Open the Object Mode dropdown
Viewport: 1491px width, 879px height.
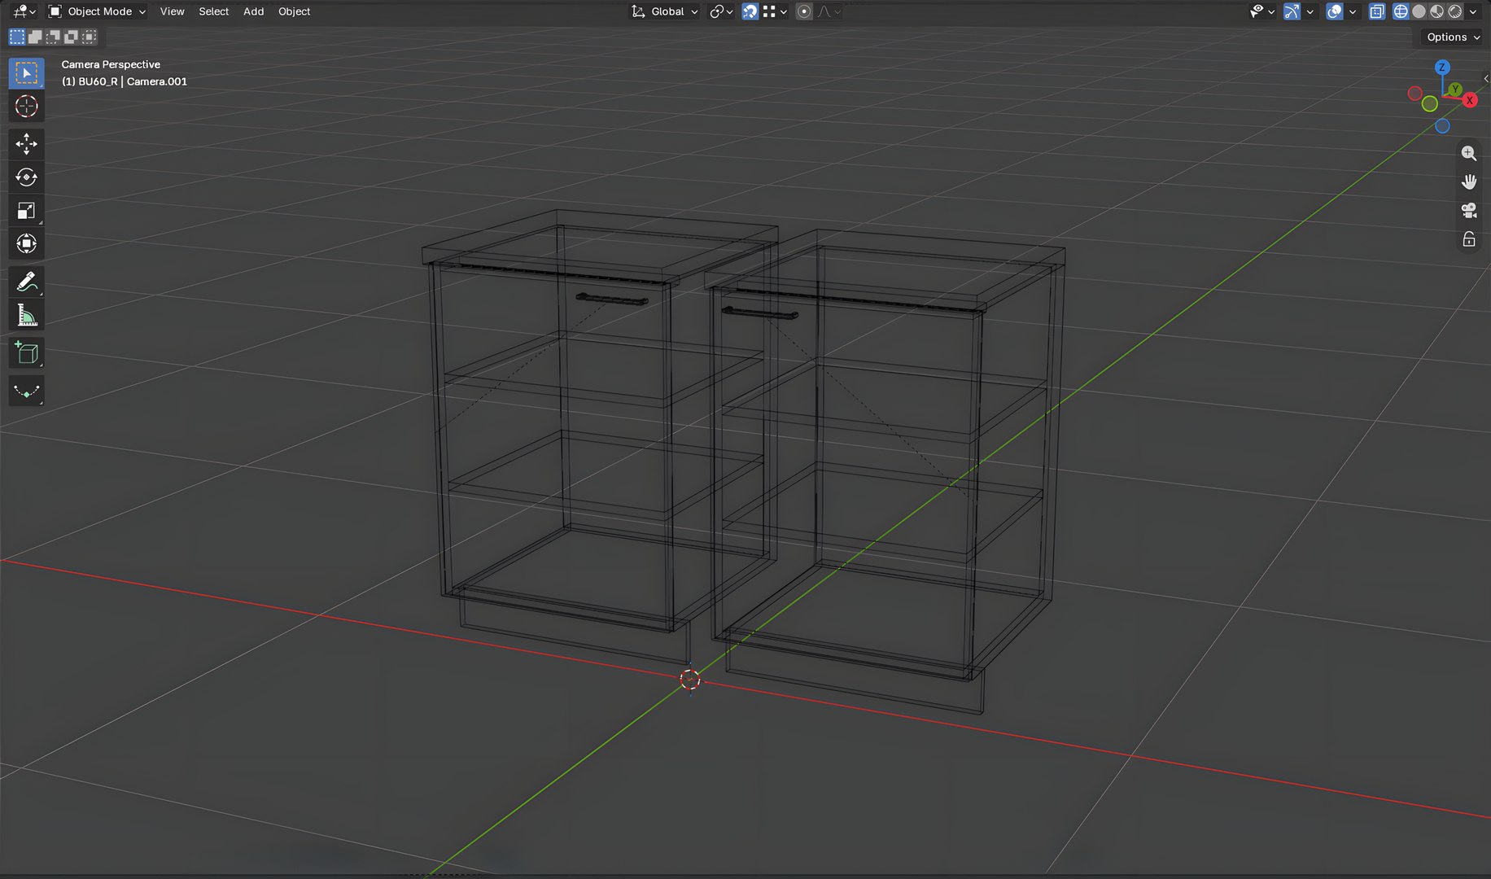tap(97, 11)
